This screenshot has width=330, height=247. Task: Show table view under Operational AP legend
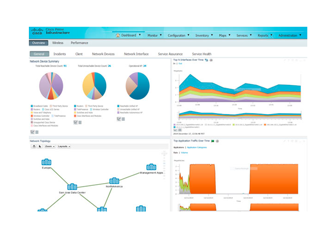[123, 119]
